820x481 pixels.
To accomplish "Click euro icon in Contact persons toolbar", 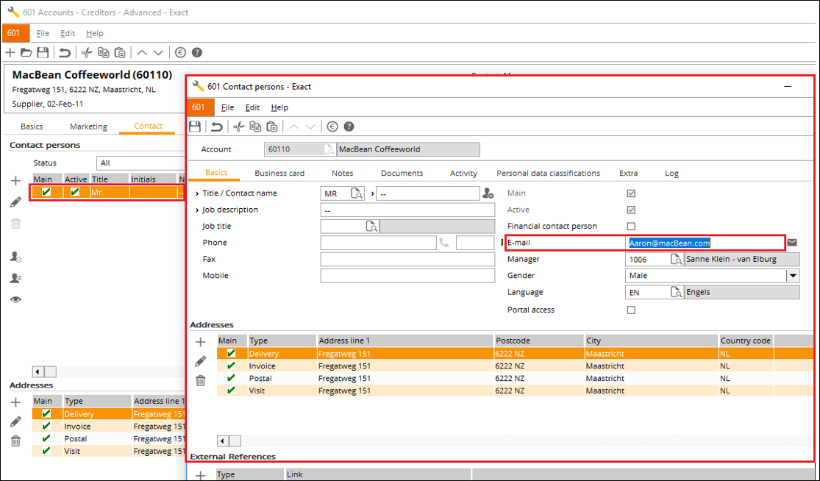I will 332,127.
